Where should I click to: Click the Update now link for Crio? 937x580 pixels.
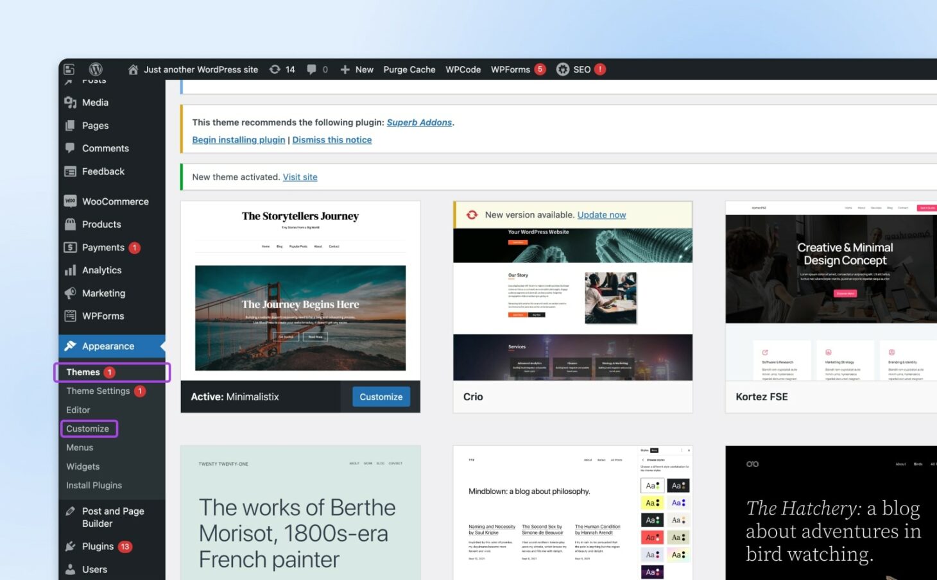point(601,214)
